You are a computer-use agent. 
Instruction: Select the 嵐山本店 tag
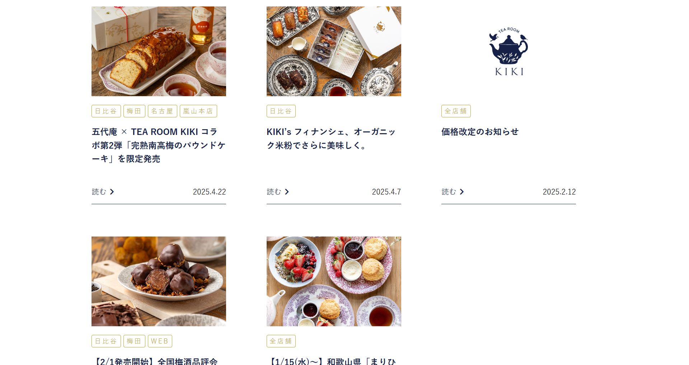coord(198,111)
